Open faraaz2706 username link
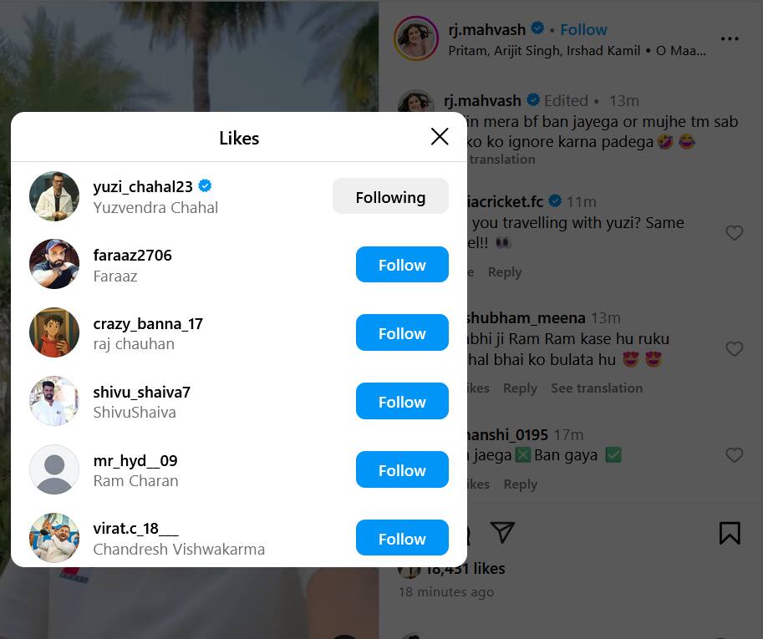The width and height of the screenshot is (763, 639). click(x=133, y=255)
